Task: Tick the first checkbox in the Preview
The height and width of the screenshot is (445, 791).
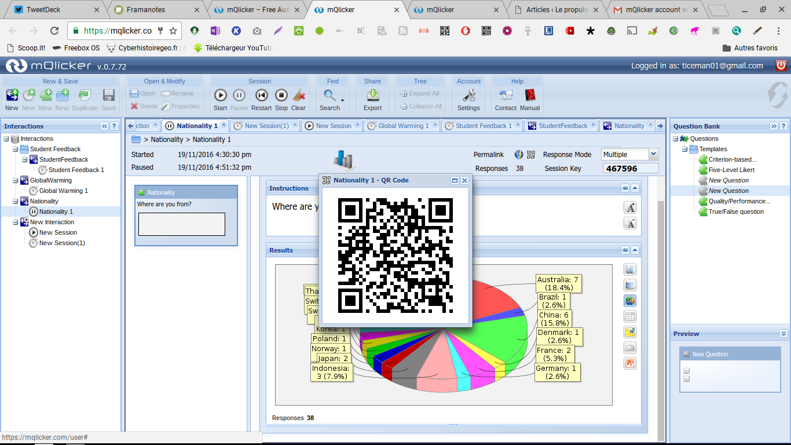Action: [687, 371]
